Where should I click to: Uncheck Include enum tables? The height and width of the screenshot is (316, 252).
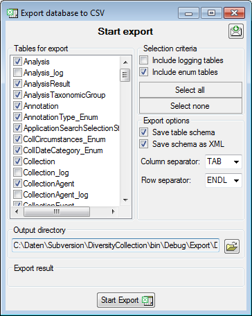click(x=144, y=72)
